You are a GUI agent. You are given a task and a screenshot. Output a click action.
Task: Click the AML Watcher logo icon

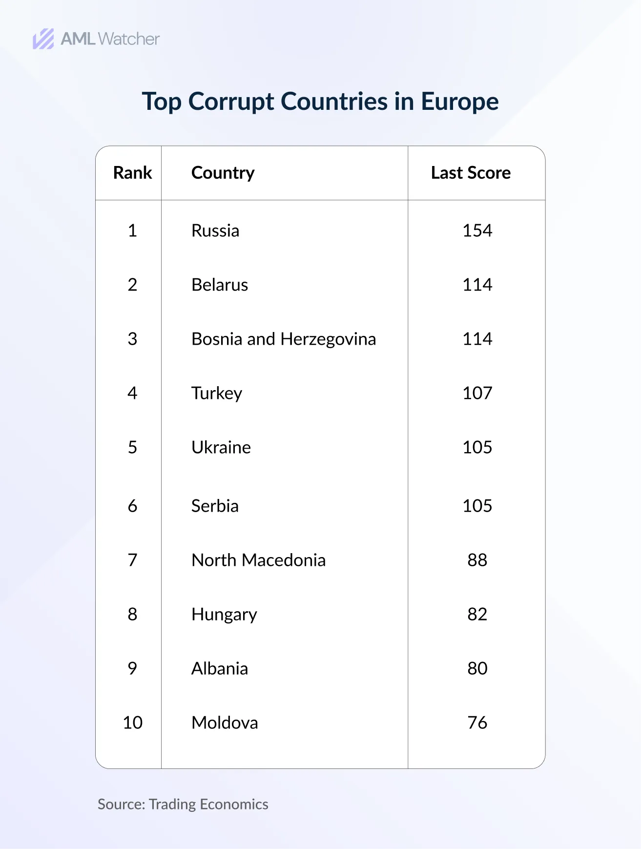(43, 39)
